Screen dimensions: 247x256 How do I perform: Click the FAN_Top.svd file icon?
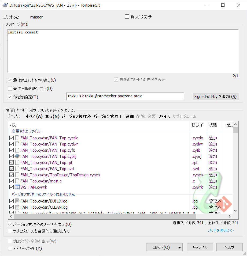(x=17, y=169)
